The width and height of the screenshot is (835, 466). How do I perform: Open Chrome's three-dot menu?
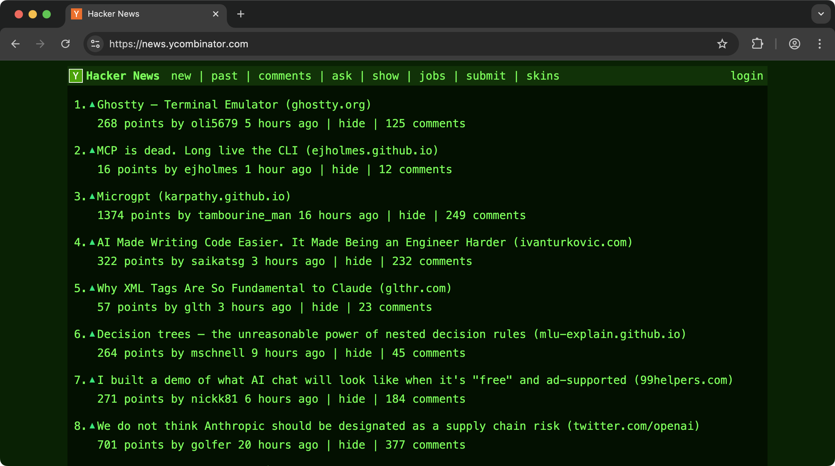(820, 44)
